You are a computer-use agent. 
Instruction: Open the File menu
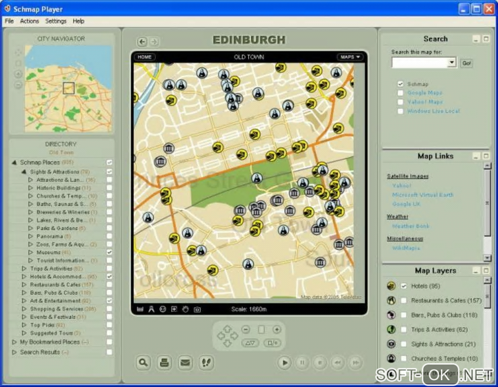[9, 21]
